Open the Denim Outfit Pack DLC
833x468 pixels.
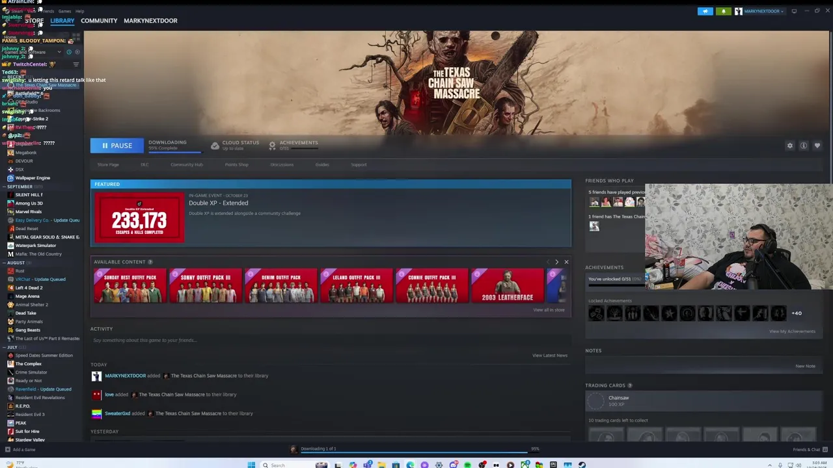tap(280, 286)
